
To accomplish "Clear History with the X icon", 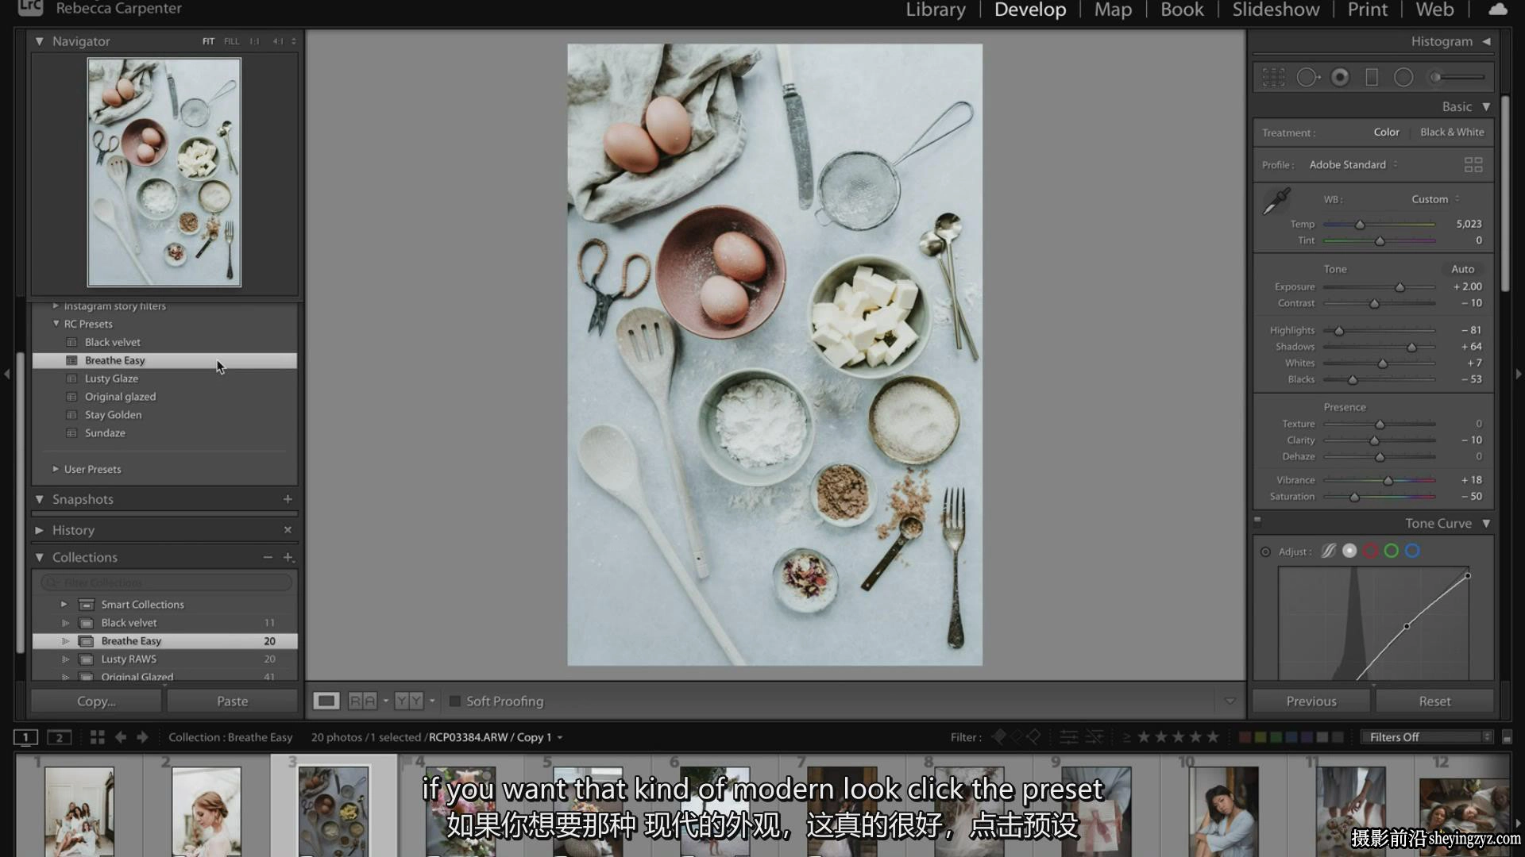I will [x=288, y=529].
